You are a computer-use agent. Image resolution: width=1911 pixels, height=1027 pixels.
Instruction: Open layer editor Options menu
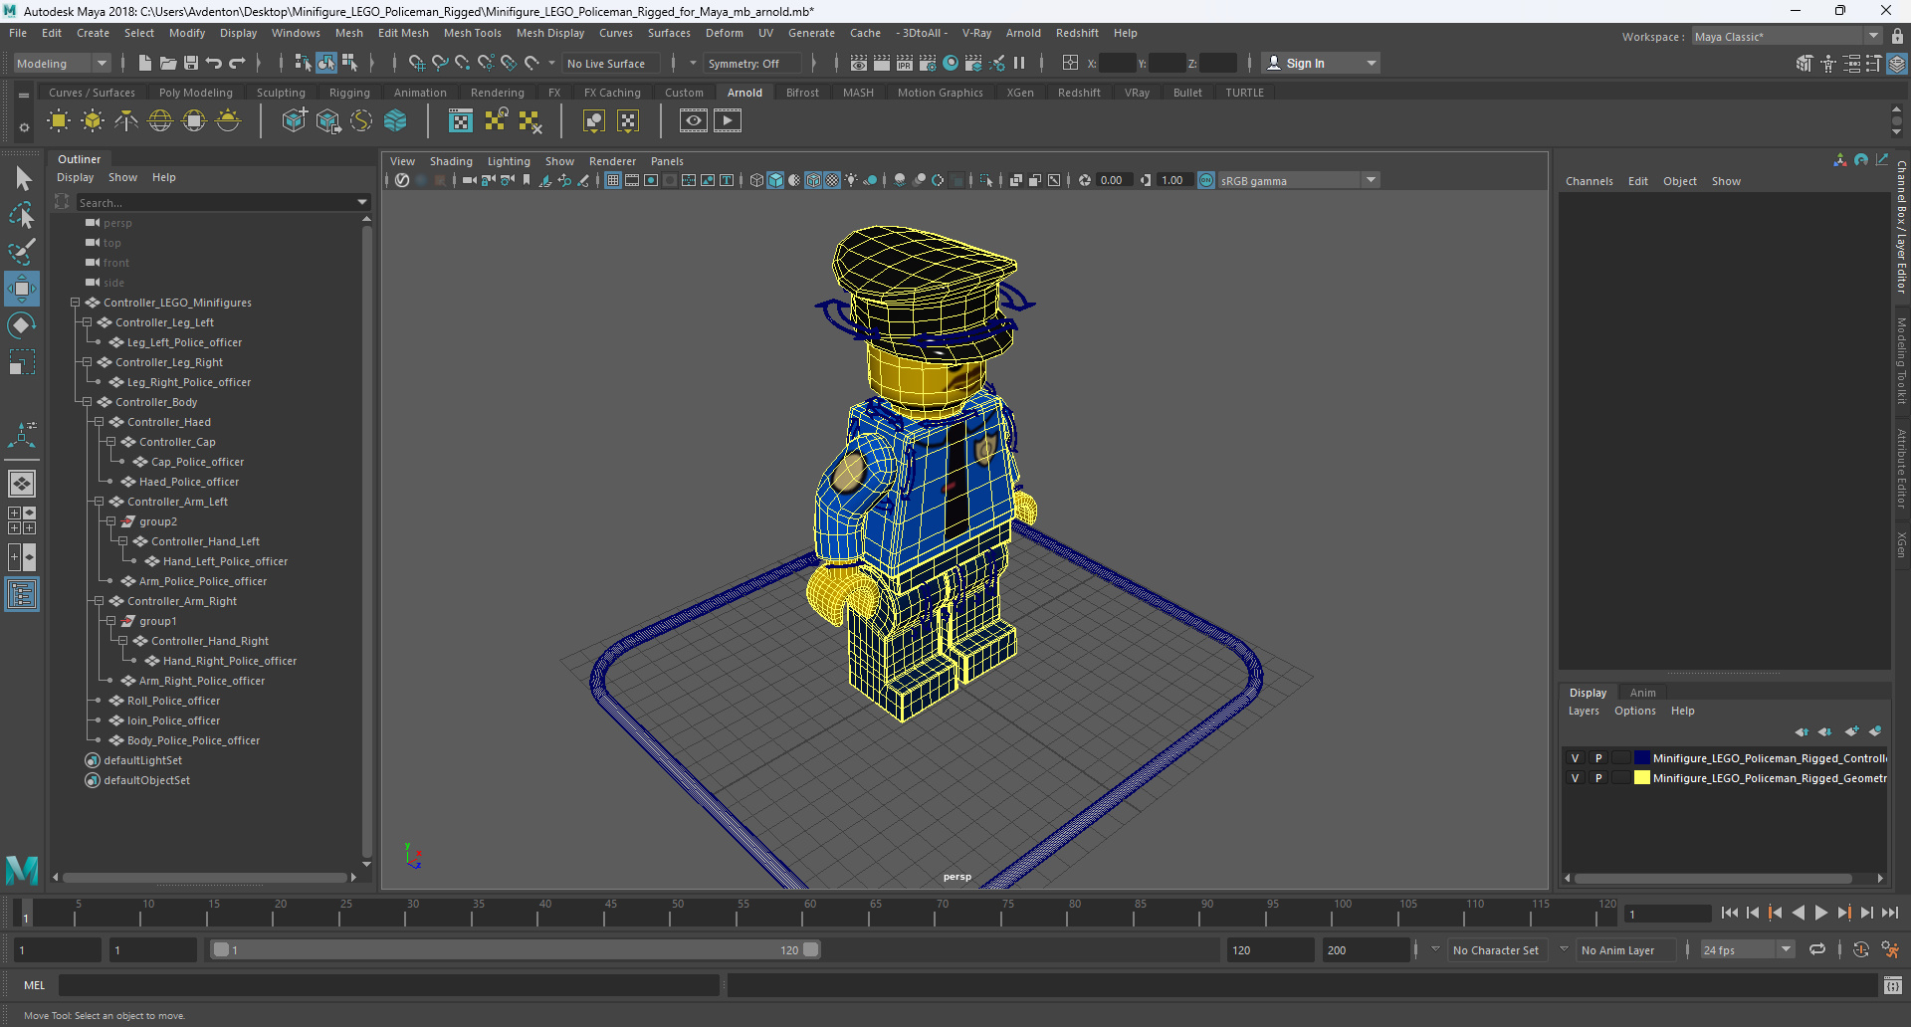tap(1634, 711)
